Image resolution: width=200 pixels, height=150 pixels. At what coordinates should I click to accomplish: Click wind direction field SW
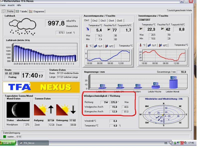104,102
